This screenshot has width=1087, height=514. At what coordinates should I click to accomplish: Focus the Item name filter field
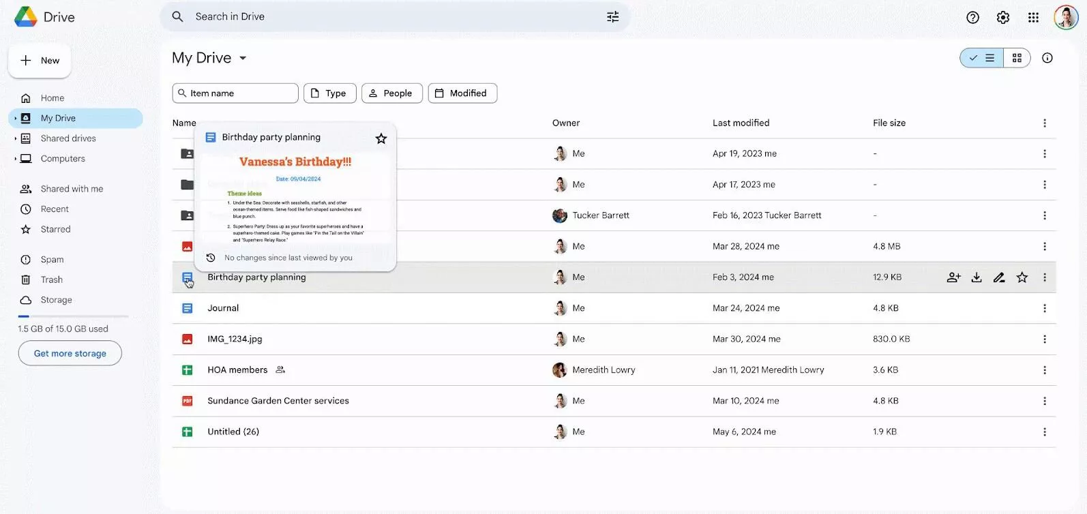[x=235, y=93]
